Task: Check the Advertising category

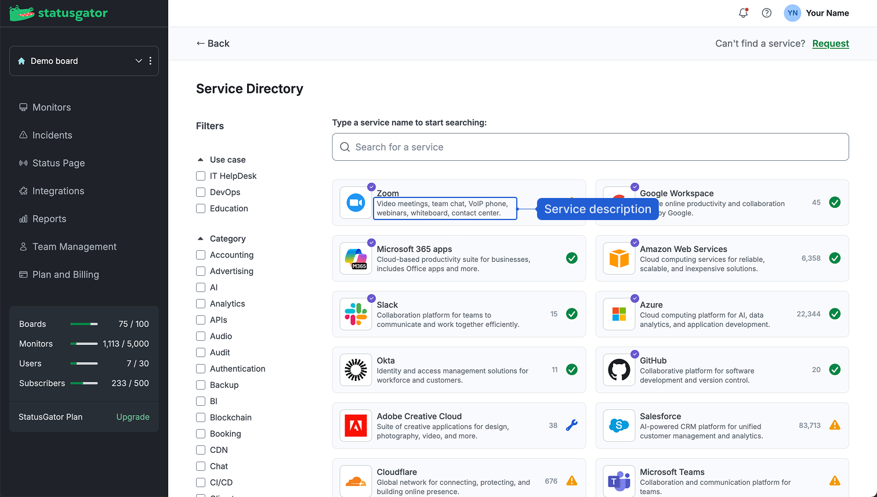Action: [201, 271]
